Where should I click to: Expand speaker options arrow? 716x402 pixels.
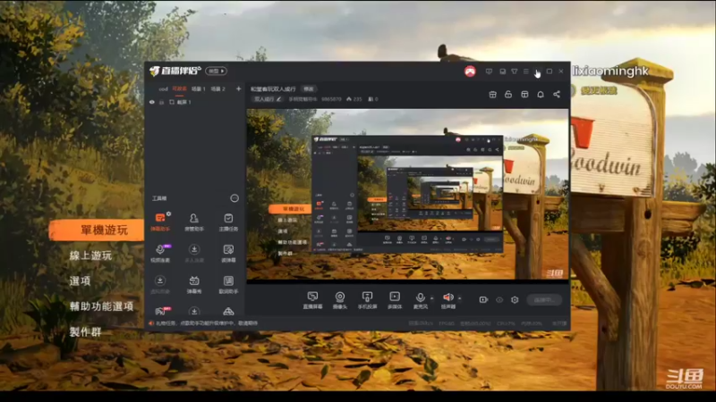coord(459,298)
